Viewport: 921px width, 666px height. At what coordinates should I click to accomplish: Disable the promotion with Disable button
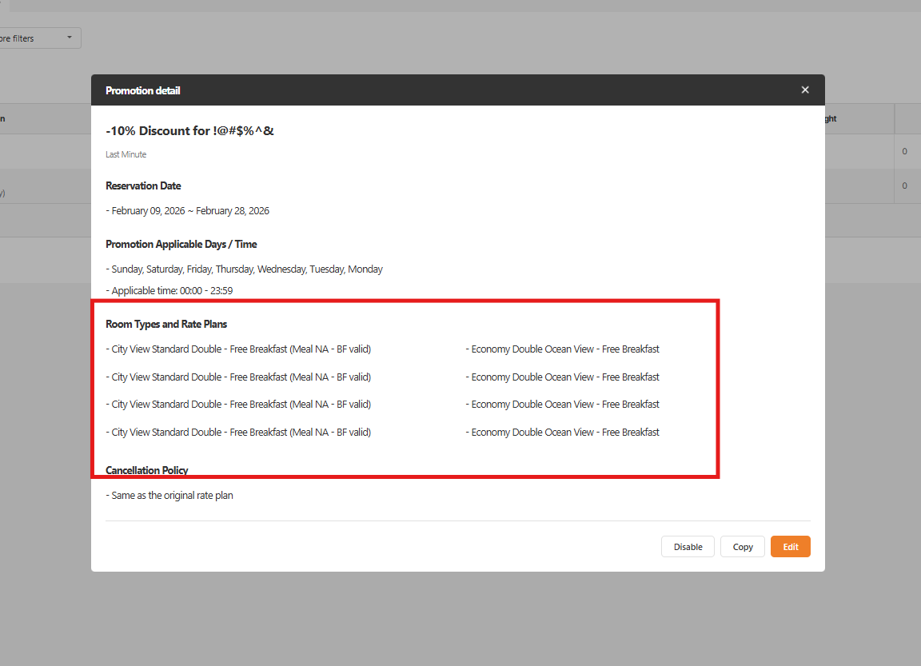tap(688, 547)
